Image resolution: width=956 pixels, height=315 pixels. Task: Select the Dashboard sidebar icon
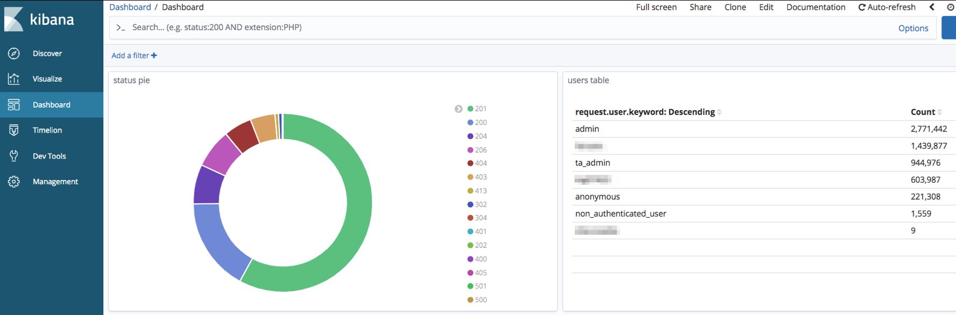(14, 105)
